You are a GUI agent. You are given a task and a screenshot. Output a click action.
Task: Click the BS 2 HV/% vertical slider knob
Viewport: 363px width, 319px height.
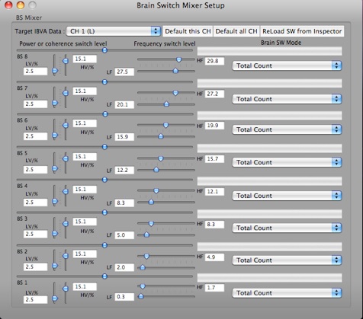(66, 256)
